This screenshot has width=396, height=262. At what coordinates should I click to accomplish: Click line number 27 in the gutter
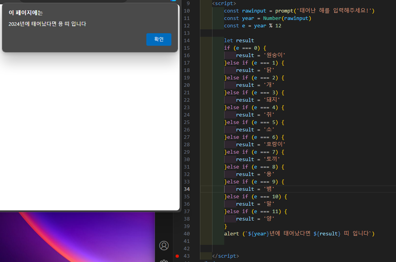click(187, 137)
